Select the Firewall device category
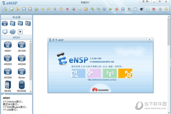The width and height of the screenshot is (171, 114). pos(28,23)
